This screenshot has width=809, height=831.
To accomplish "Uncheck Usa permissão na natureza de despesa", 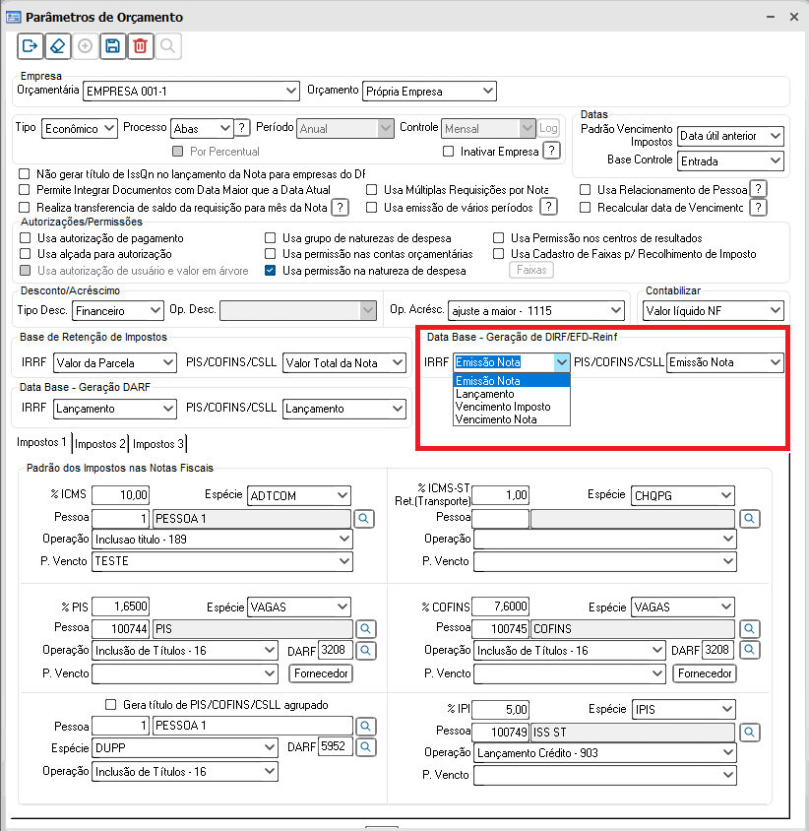I will pyautogui.click(x=271, y=271).
